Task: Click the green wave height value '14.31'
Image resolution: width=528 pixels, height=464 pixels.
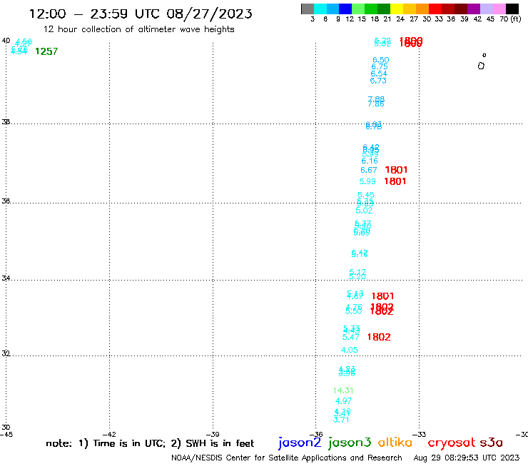Action: pos(343,390)
